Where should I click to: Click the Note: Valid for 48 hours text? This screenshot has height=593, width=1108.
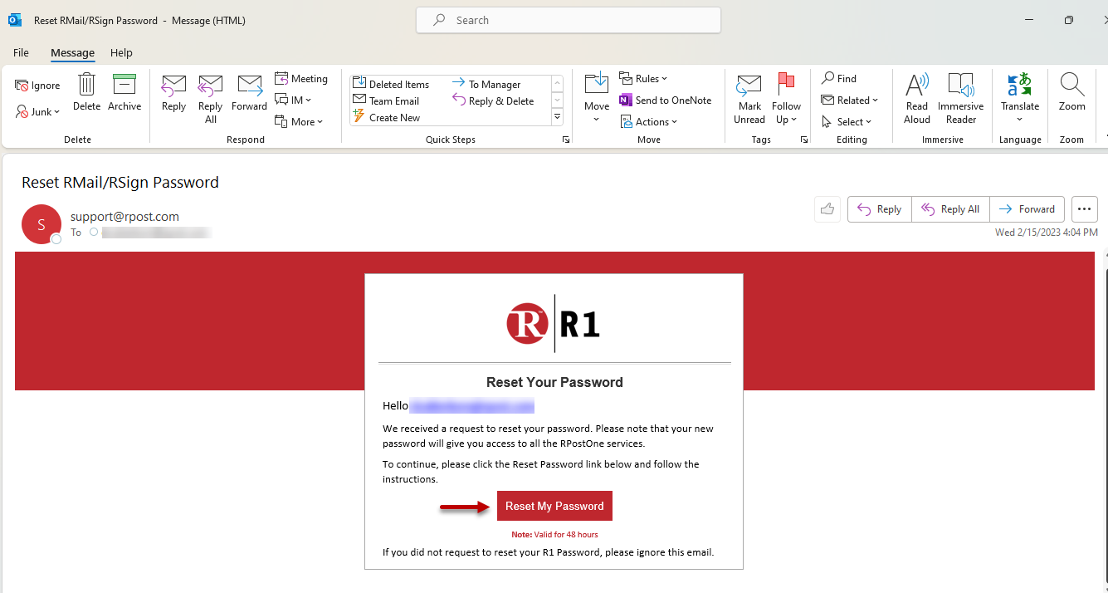(x=554, y=535)
